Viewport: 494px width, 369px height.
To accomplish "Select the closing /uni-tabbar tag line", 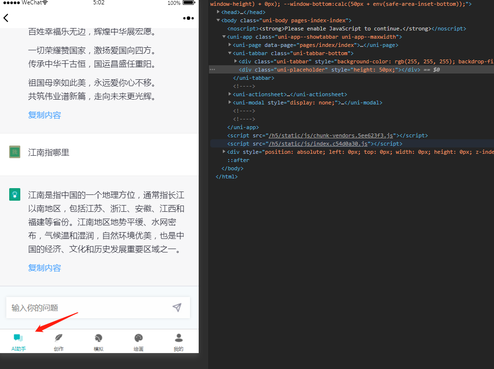I will (254, 78).
